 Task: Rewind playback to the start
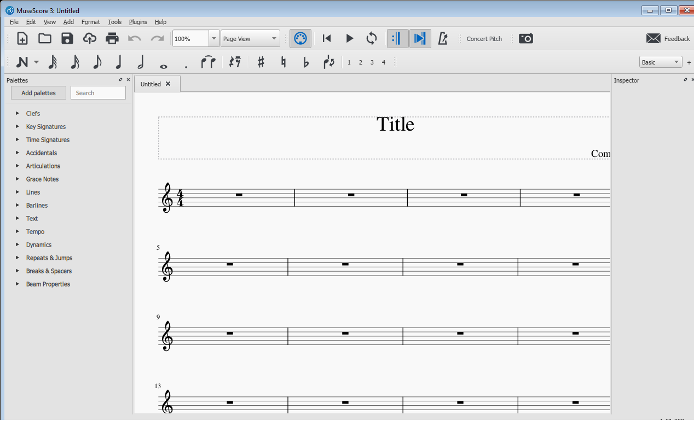coord(327,38)
